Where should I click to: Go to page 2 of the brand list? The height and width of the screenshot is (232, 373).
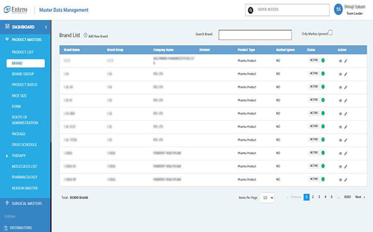click(x=312, y=197)
